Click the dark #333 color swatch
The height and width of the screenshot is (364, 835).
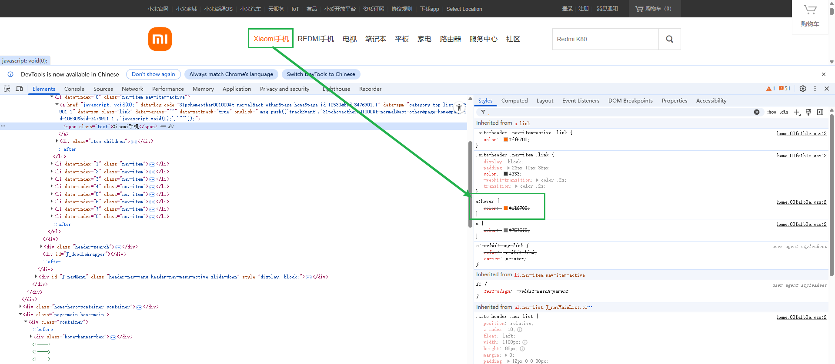click(506, 174)
